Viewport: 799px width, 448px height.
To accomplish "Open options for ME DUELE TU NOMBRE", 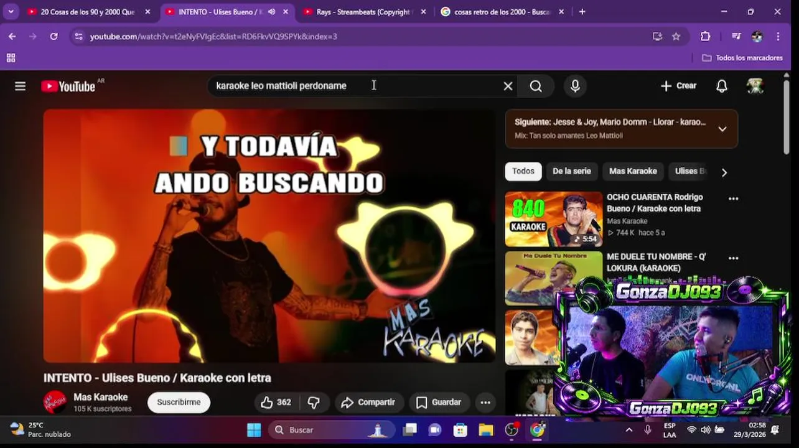I will click(x=733, y=258).
